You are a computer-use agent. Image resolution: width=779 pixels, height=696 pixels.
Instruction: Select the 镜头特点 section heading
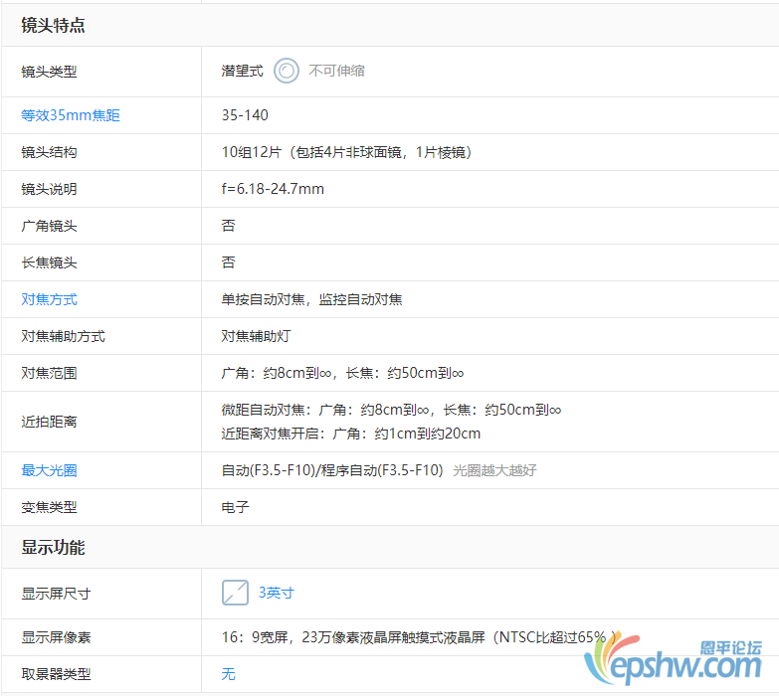click(x=53, y=25)
